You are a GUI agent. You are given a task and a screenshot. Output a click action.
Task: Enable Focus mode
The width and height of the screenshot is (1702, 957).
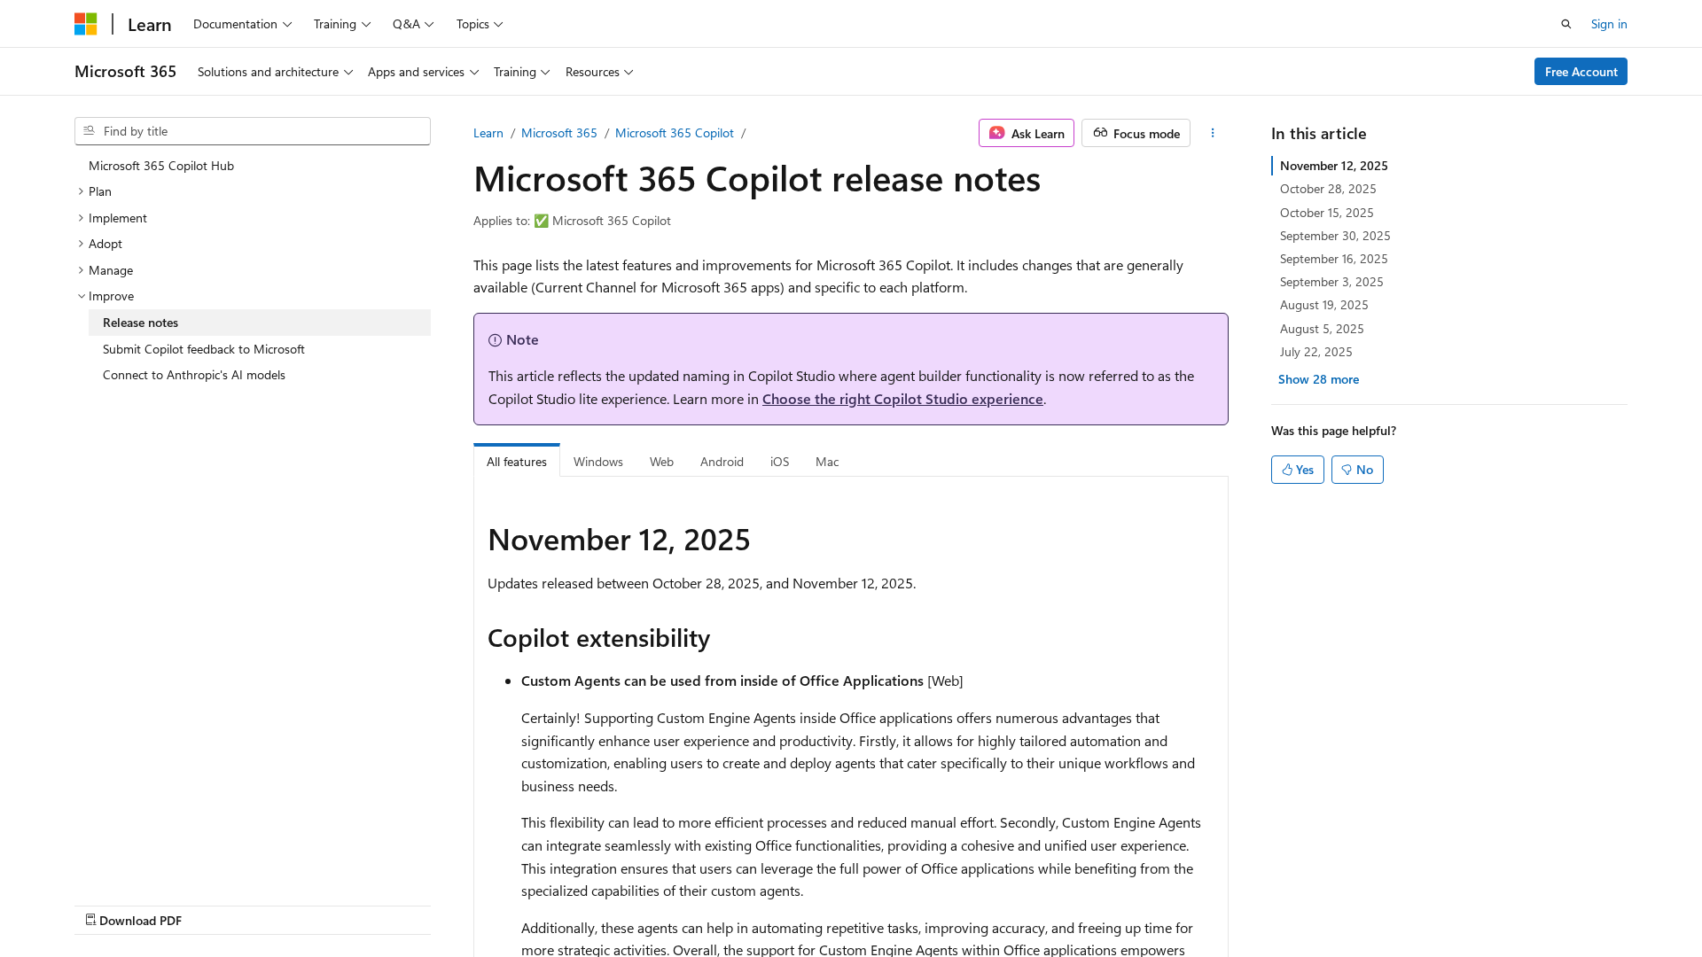pyautogui.click(x=1136, y=133)
